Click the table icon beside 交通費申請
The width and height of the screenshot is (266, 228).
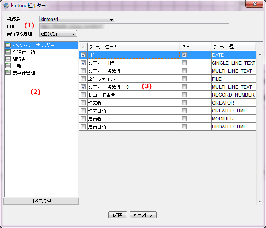click(8, 52)
